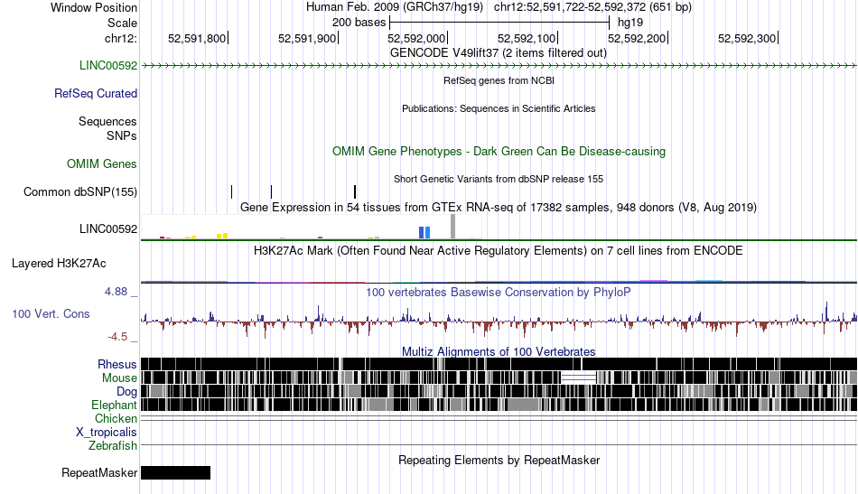Click the OMIM Gene Phenotypes track title
The height and width of the screenshot is (494, 858).
(499, 152)
